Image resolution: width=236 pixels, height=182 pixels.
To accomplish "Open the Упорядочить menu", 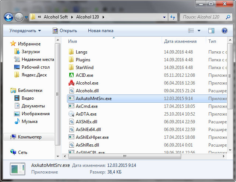I will [25, 31].
